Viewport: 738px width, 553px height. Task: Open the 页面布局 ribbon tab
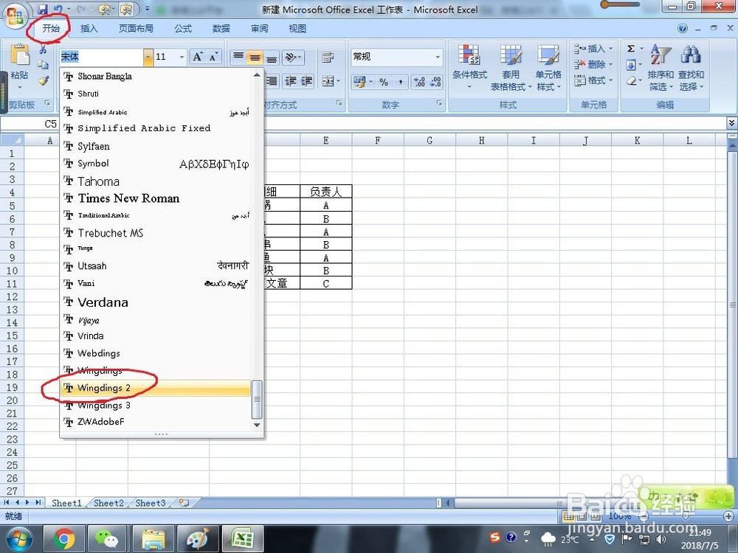pyautogui.click(x=136, y=29)
